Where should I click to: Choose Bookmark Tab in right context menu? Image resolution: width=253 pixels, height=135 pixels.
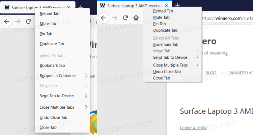pyautogui.click(x=172, y=45)
